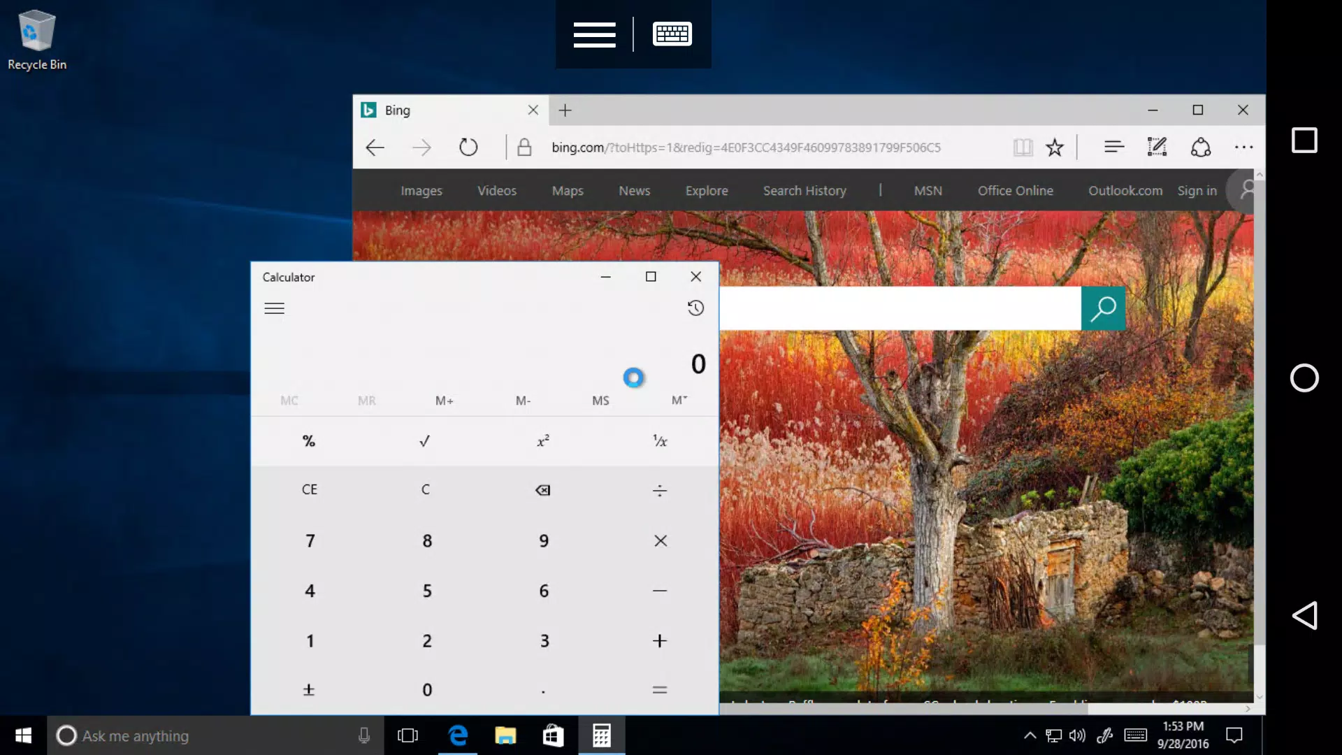The height and width of the screenshot is (755, 1342).
Task: Select Bing Videos menu item
Action: click(x=497, y=190)
